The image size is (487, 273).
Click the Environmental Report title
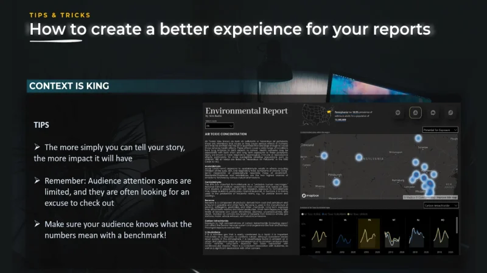(x=247, y=111)
